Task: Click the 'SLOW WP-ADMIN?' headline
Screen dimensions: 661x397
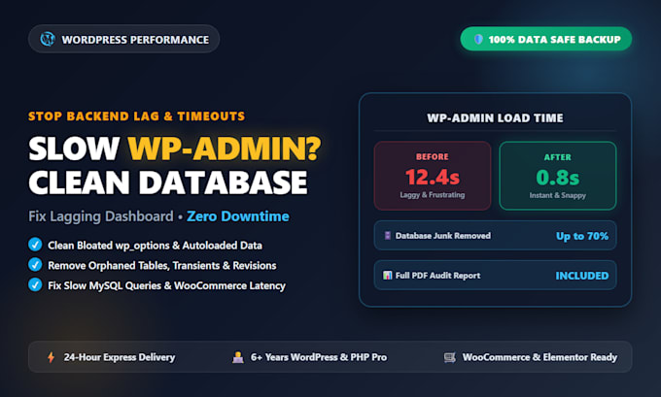Action: pyautogui.click(x=175, y=149)
